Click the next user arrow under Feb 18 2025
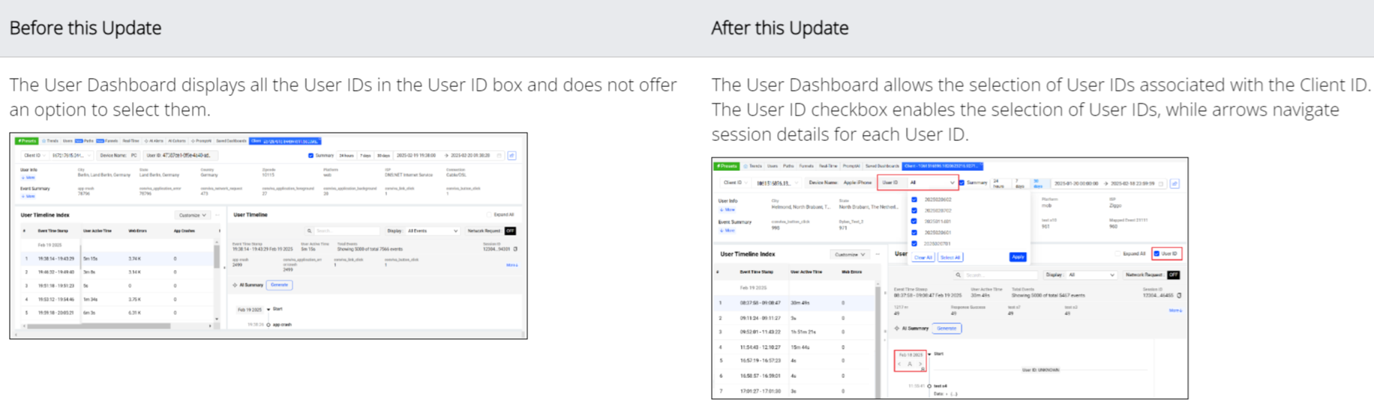The image size is (1374, 408). pos(921,364)
